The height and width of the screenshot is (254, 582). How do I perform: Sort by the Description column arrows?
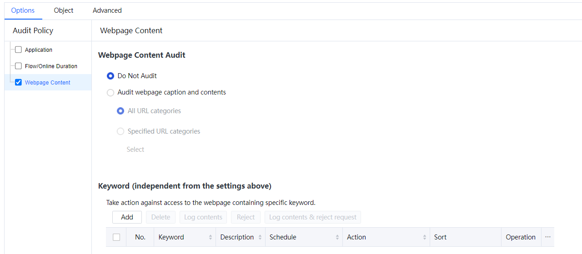pyautogui.click(x=260, y=237)
